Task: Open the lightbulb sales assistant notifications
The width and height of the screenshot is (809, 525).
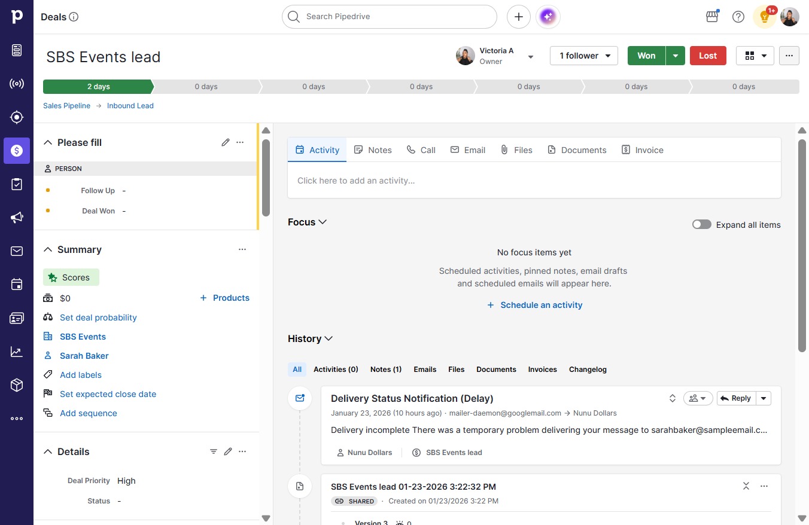Action: click(x=765, y=17)
